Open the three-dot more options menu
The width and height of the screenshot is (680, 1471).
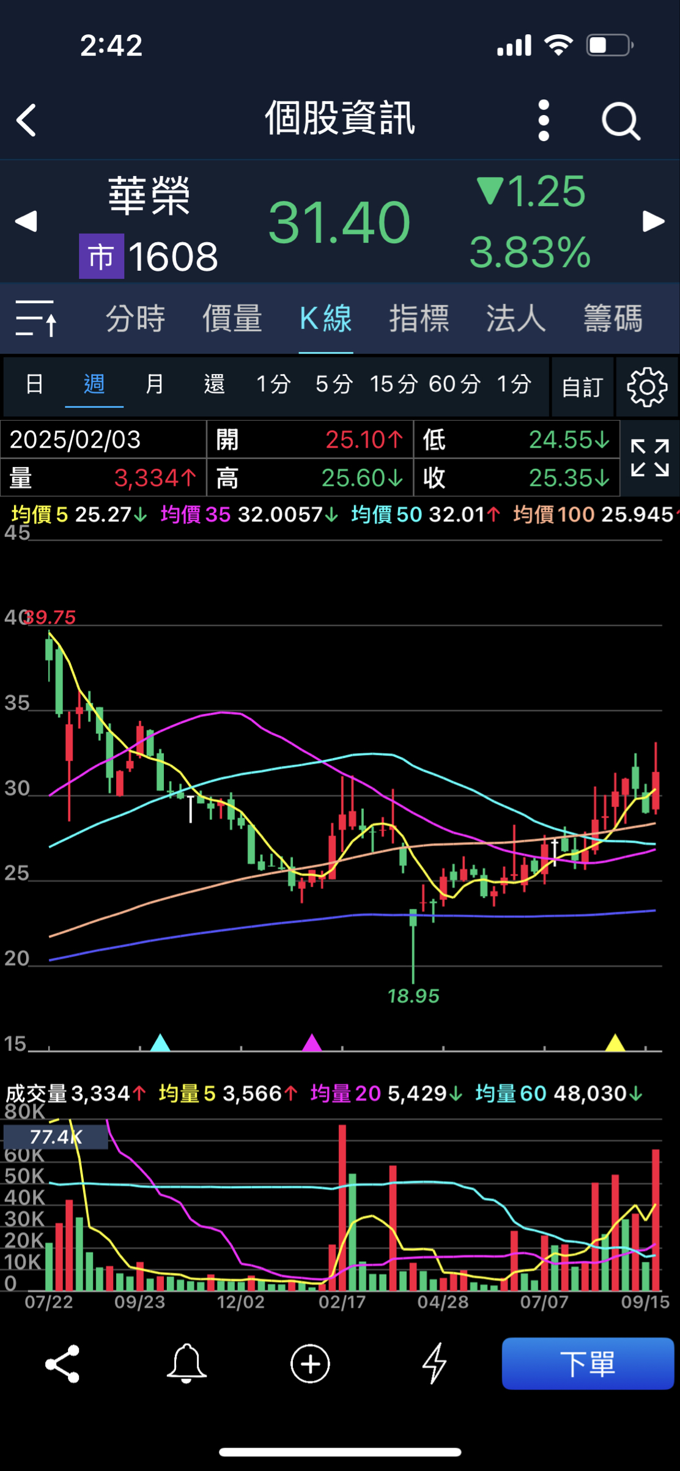click(544, 120)
